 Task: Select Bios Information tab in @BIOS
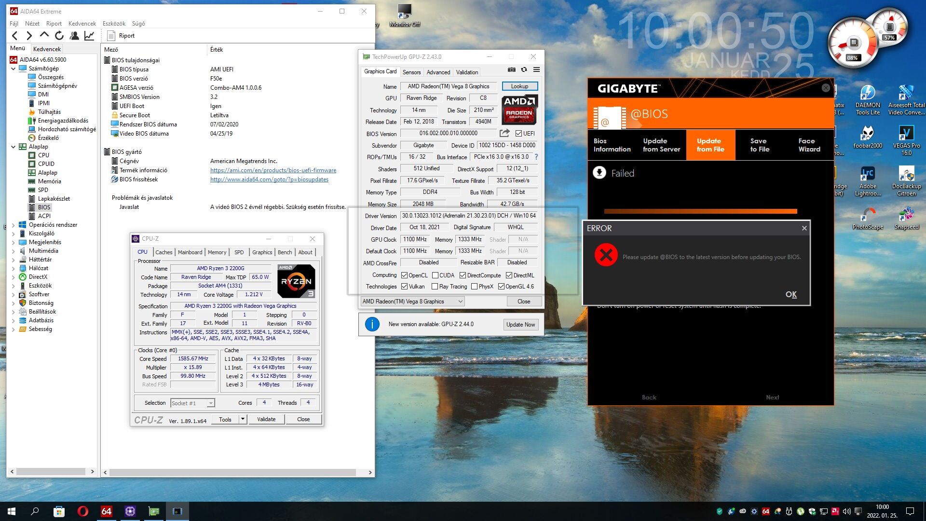tap(612, 145)
